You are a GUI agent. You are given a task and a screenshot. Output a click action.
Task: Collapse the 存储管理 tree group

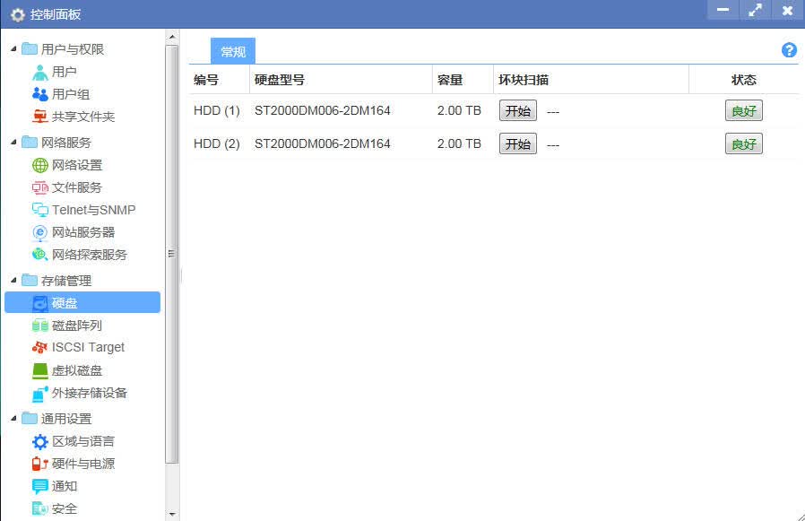13,280
